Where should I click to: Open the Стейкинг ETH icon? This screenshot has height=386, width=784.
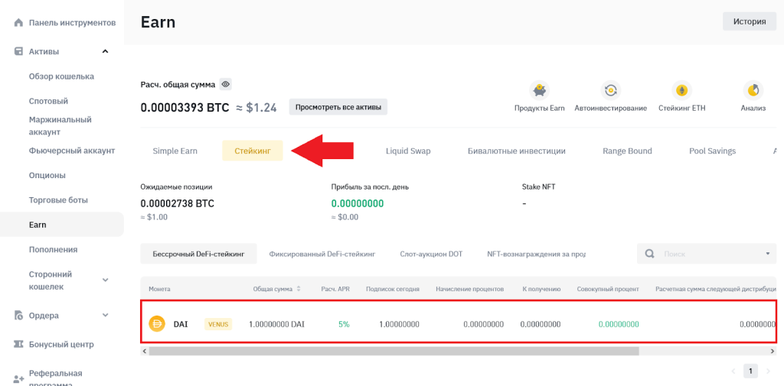(x=681, y=90)
